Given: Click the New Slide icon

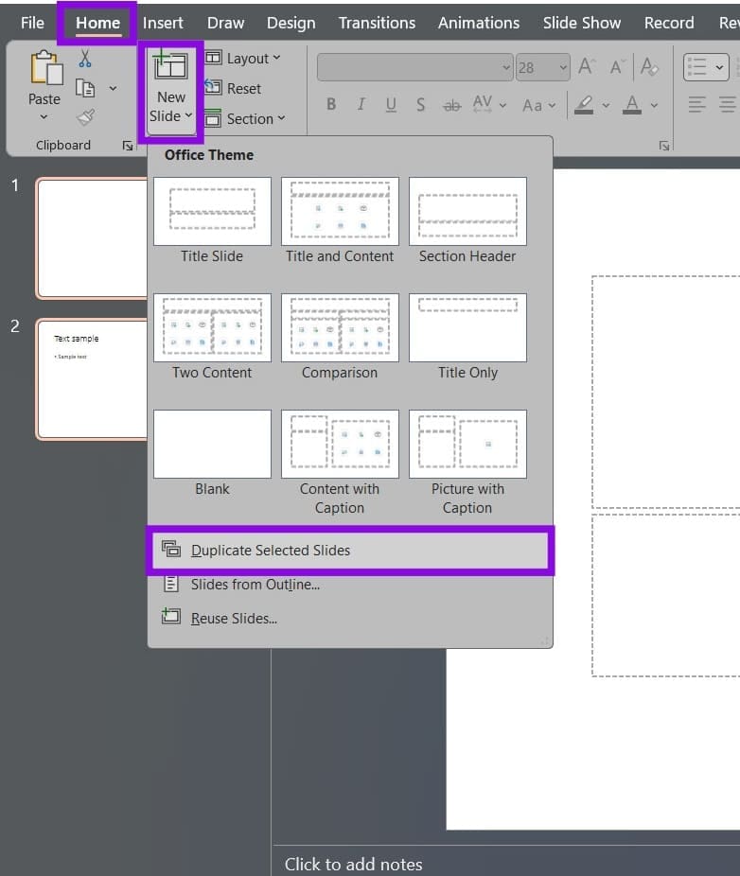Looking at the screenshot, I should pyautogui.click(x=170, y=65).
